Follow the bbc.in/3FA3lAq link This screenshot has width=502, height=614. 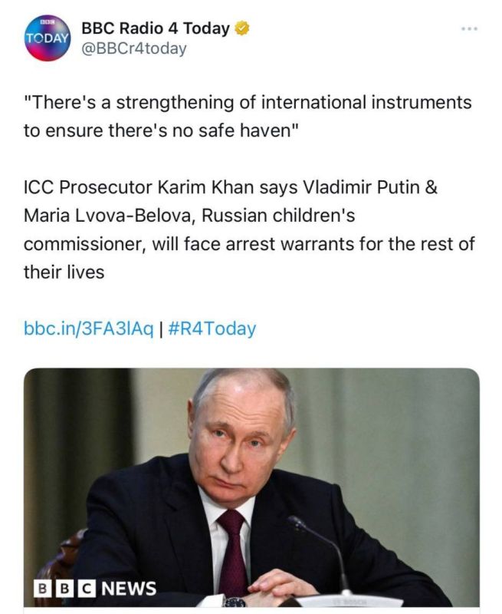point(89,328)
